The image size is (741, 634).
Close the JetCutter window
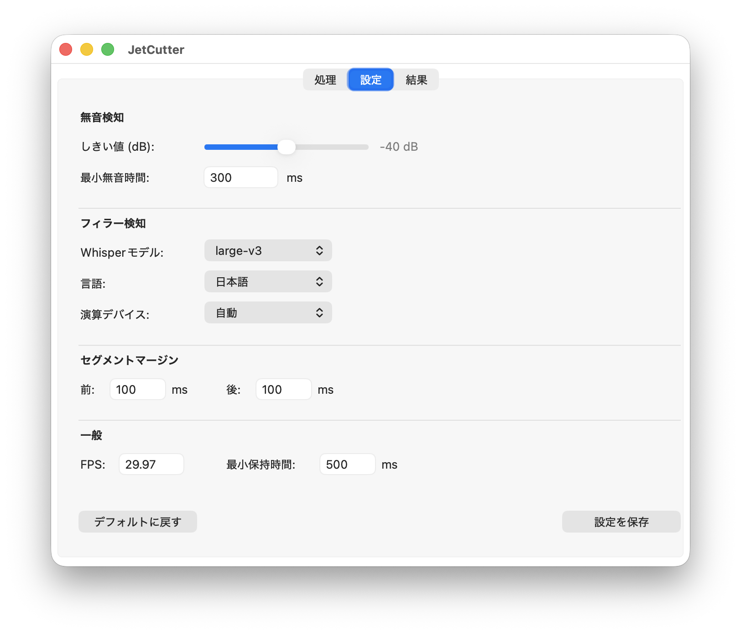[x=66, y=49]
